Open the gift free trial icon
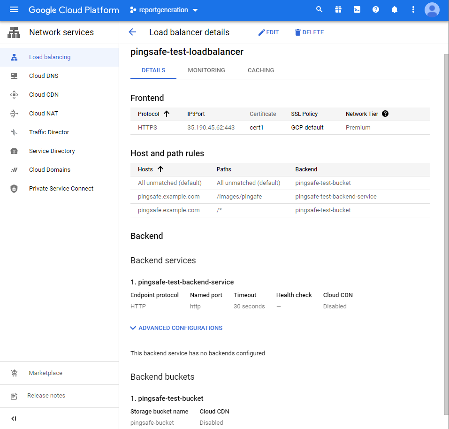This screenshot has height=429, width=449. [x=338, y=10]
